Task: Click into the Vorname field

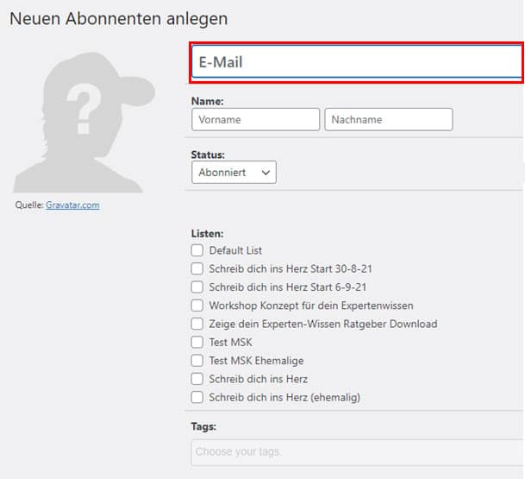Action: pos(255,120)
